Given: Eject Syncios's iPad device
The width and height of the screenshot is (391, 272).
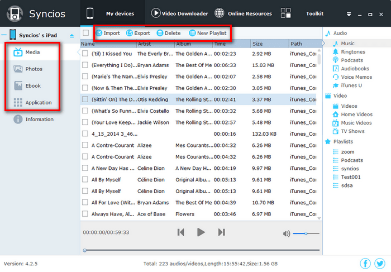Looking at the screenshot, I should [x=72, y=36].
